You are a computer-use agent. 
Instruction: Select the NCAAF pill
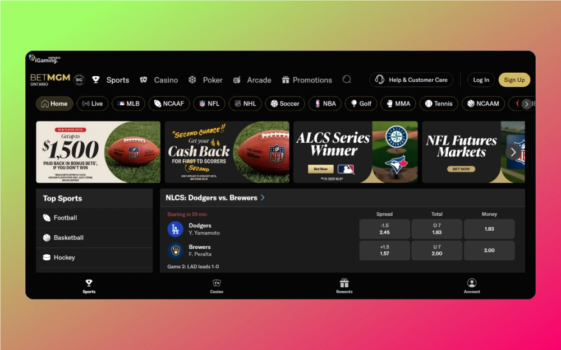[169, 104]
